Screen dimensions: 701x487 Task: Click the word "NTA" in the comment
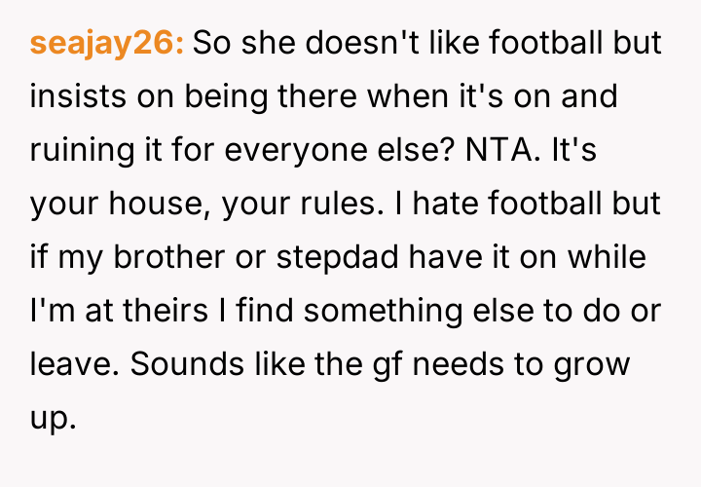[x=479, y=152]
